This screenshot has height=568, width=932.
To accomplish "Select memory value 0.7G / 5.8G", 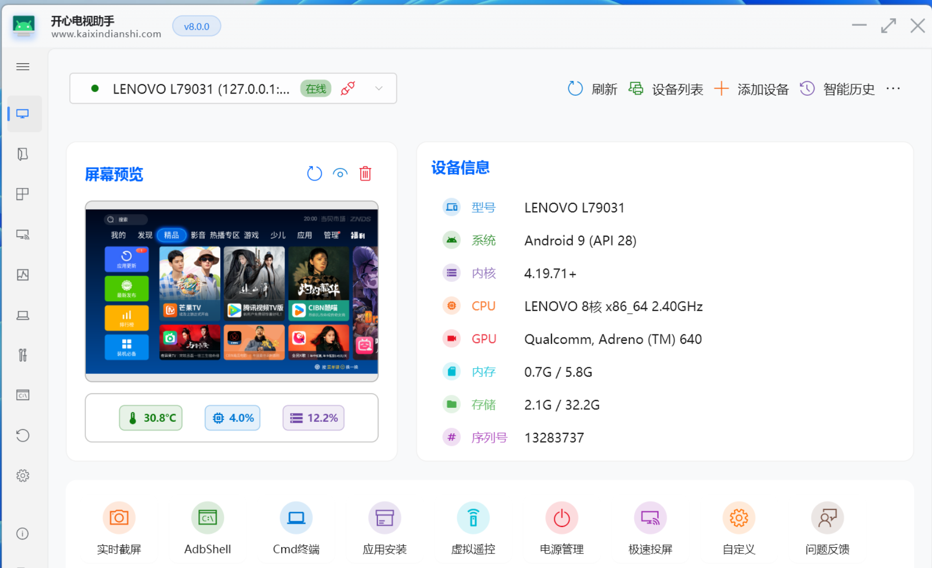I will click(x=558, y=372).
